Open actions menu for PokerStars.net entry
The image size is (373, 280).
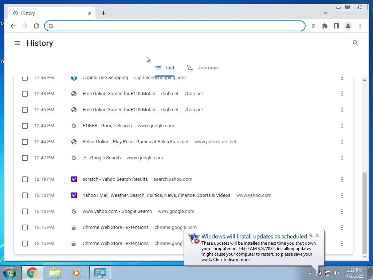(x=342, y=142)
